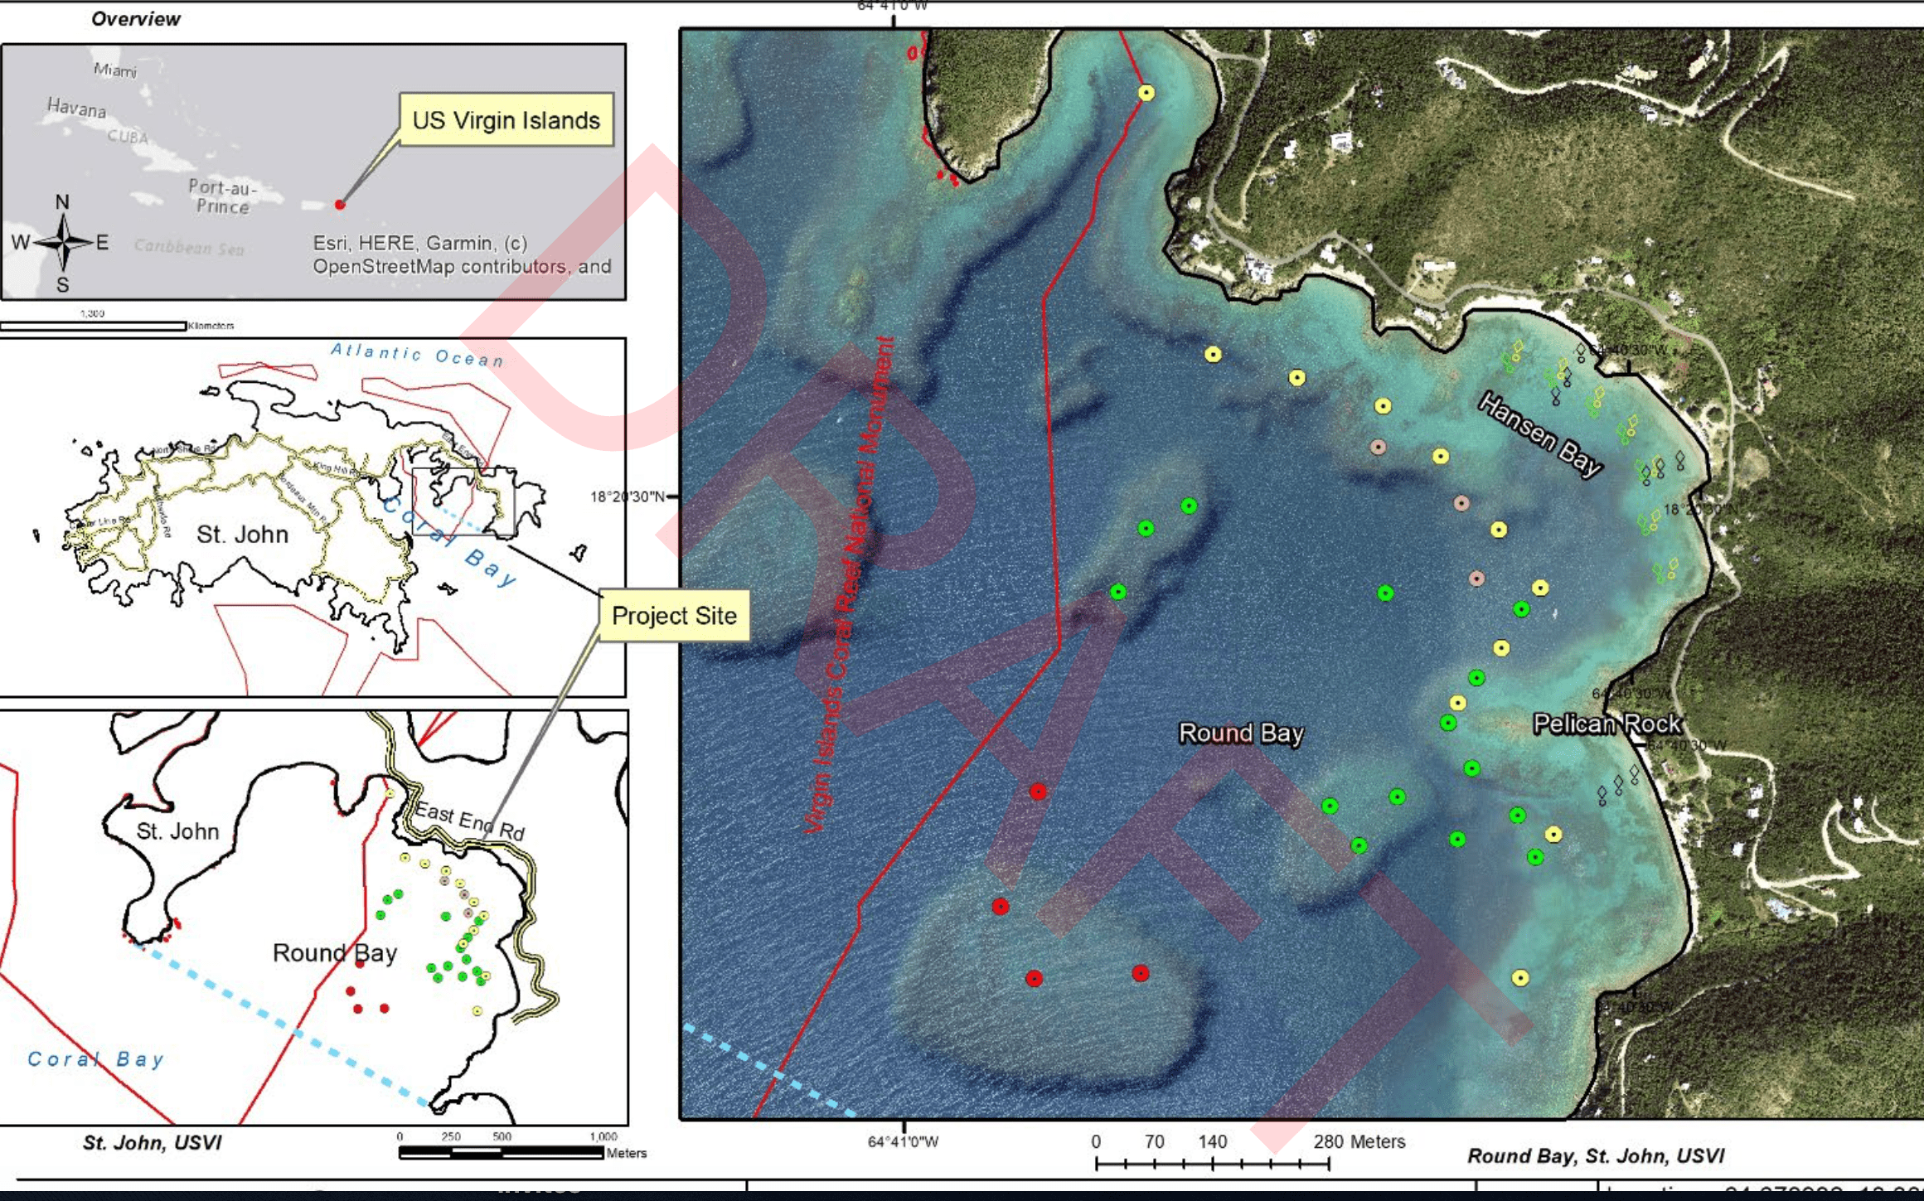1924x1201 pixels.
Task: Click the compass rose in the Overview map
Action: pyautogui.click(x=62, y=243)
